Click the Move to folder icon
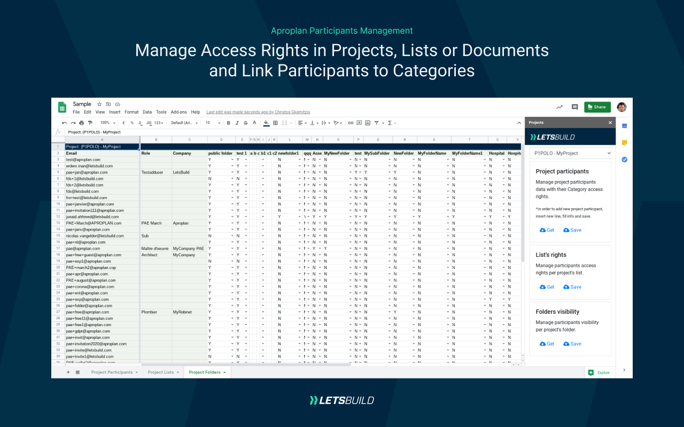 point(108,104)
